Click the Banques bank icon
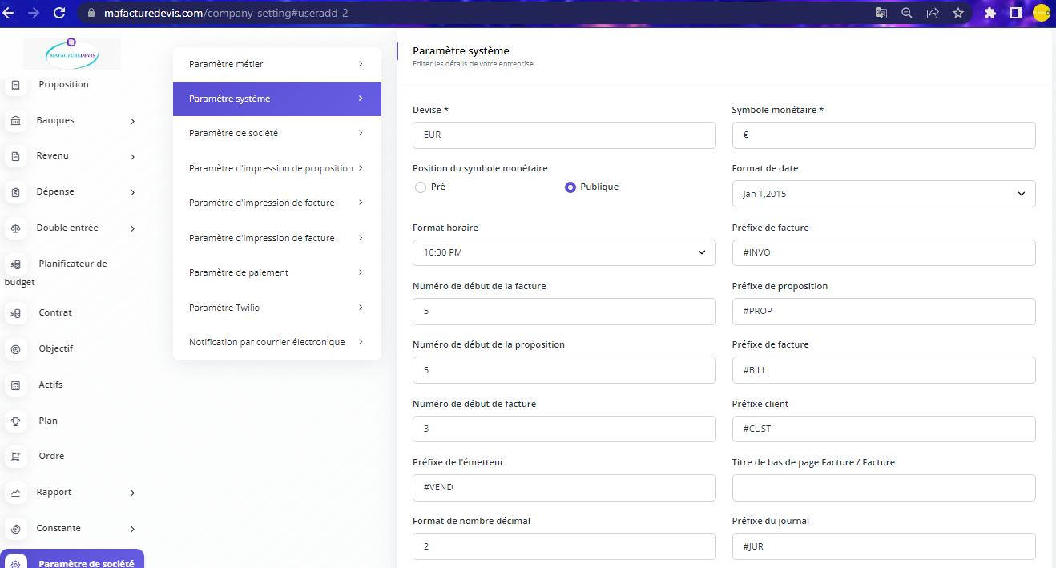 (x=15, y=121)
